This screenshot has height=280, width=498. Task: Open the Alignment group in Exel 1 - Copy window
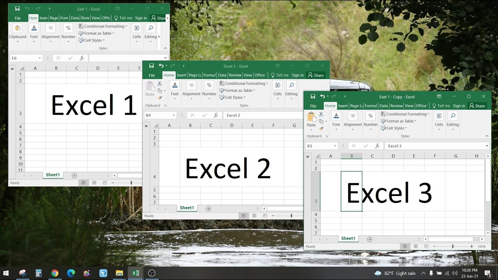coord(353,121)
